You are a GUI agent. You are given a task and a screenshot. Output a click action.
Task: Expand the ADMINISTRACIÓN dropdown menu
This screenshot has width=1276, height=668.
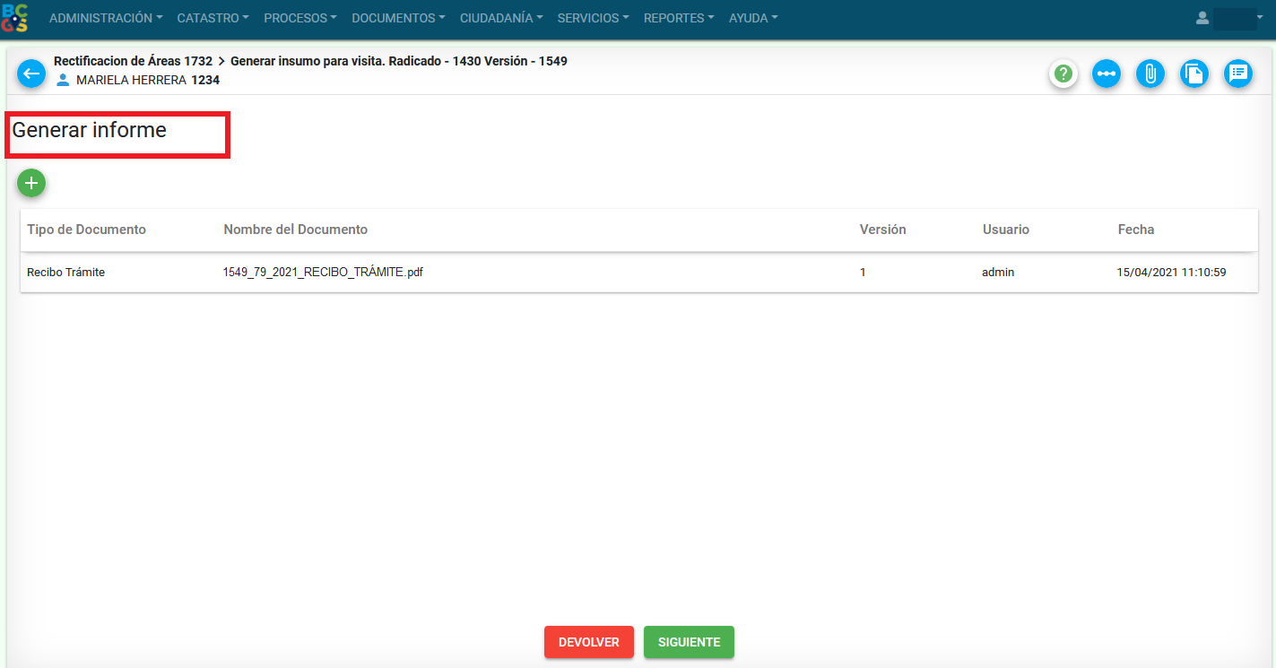coord(106,18)
